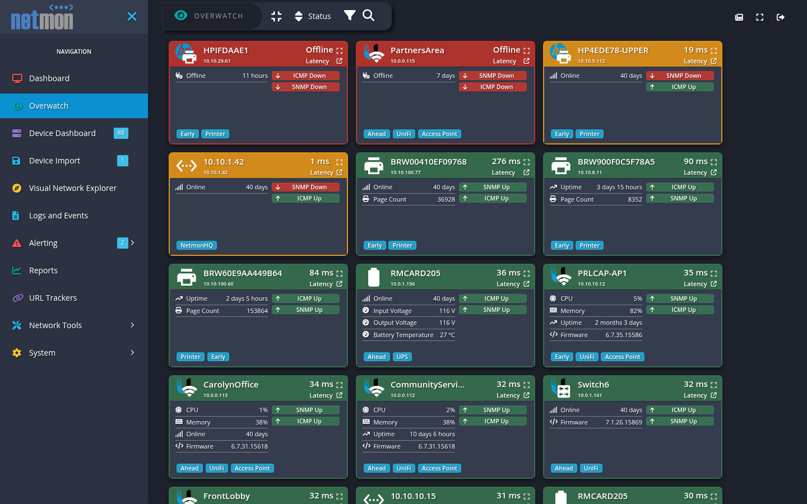Viewport: 807px width, 504px height.
Task: Expand the Alerting submenu chevron
Action: coord(133,242)
